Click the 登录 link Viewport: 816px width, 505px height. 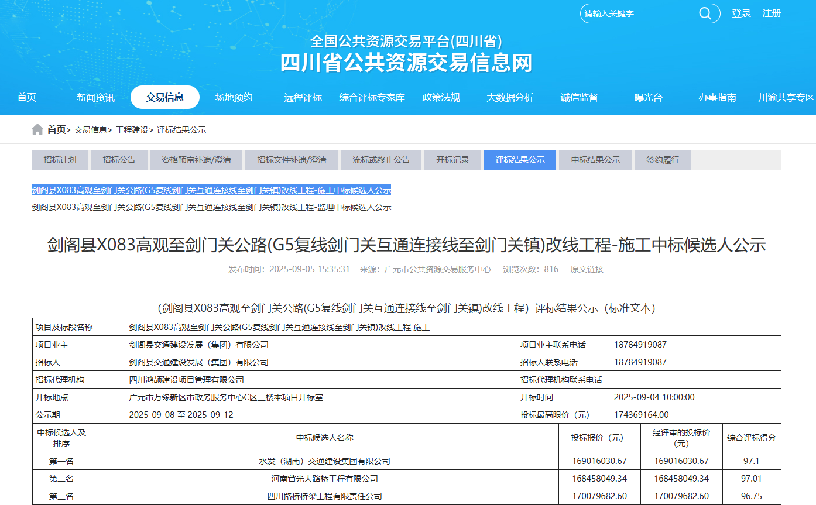(x=741, y=13)
